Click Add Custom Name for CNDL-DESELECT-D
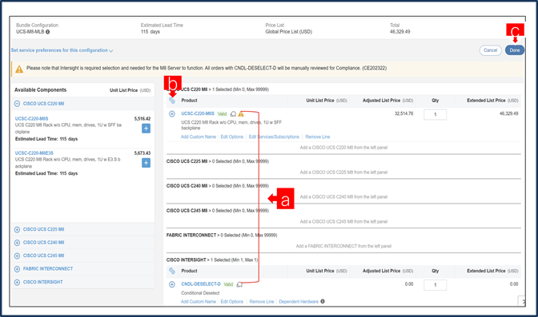Viewport: 538px width, 317px height. pyautogui.click(x=199, y=302)
